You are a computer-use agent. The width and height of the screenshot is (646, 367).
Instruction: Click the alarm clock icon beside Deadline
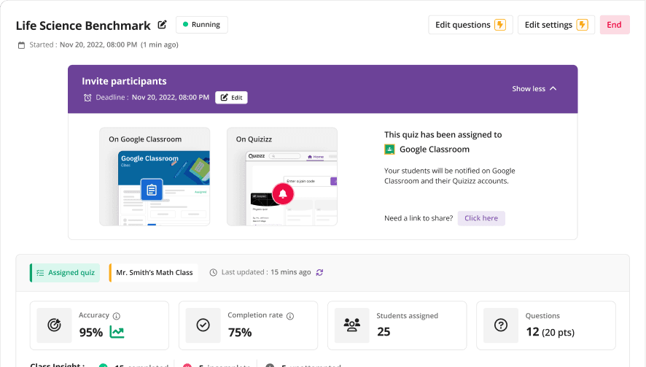pyautogui.click(x=87, y=98)
